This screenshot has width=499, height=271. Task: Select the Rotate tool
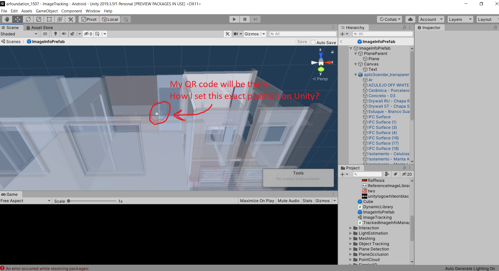pos(28,19)
